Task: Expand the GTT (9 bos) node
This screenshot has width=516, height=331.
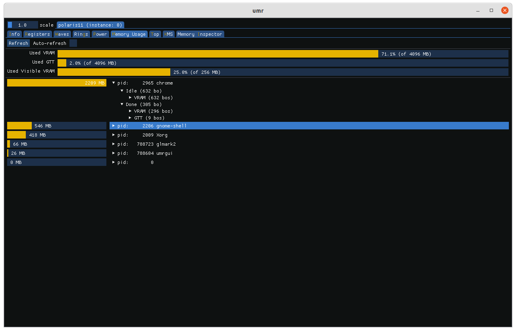Action: (x=130, y=118)
